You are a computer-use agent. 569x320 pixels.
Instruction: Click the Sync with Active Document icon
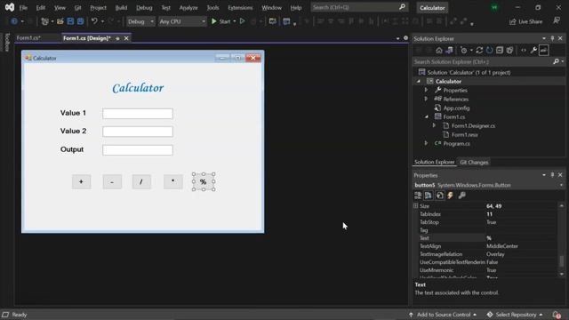tap(479, 51)
